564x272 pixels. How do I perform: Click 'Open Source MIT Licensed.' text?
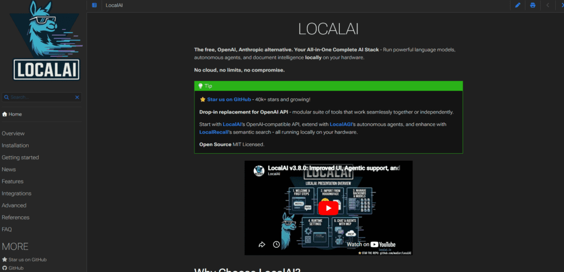click(x=232, y=145)
